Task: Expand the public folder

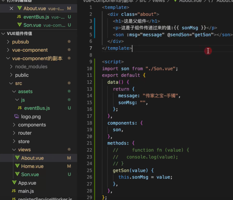Action: coord(11,75)
